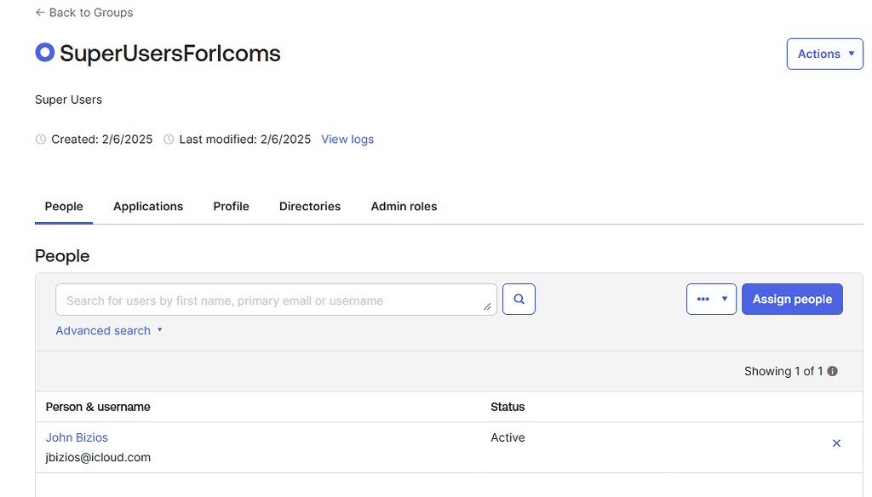Click the clock icon beside Created date
The image size is (872, 497).
tap(41, 140)
